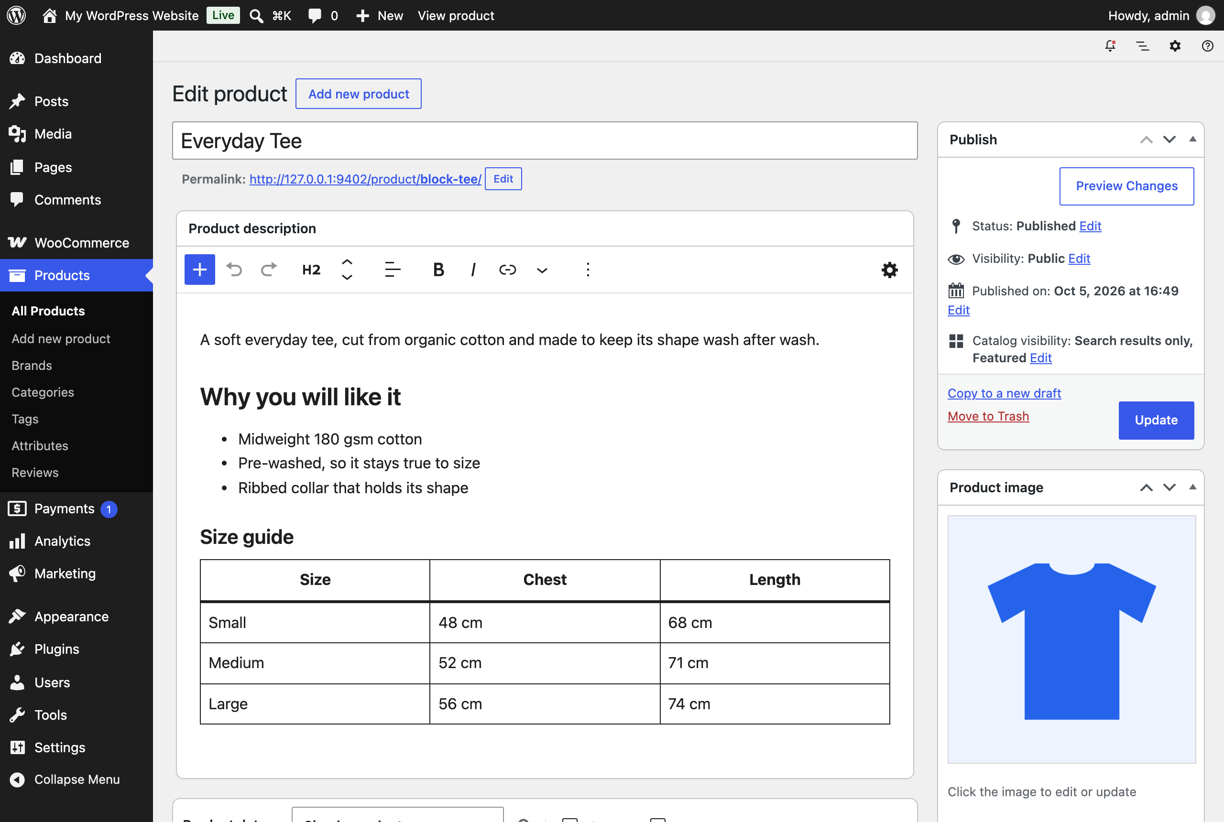Image resolution: width=1224 pixels, height=822 pixels.
Task: Open WordPress logo menu
Action: [16, 15]
